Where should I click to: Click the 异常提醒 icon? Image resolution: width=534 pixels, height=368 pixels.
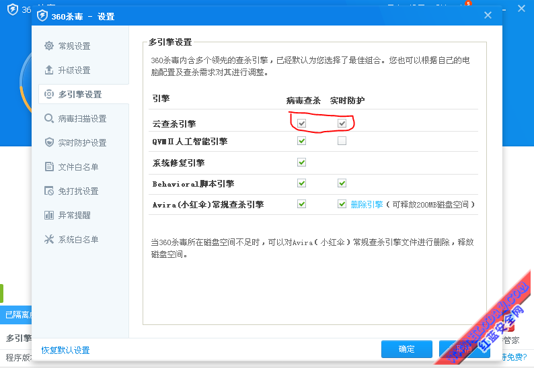coord(49,215)
